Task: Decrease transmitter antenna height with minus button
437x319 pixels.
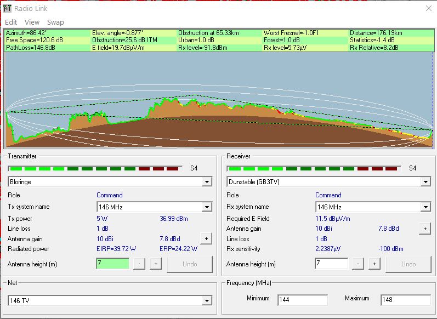Action: 139,264
